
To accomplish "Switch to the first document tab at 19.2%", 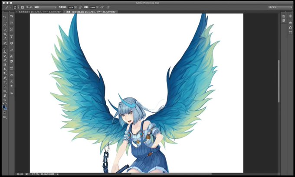I will (39, 12).
